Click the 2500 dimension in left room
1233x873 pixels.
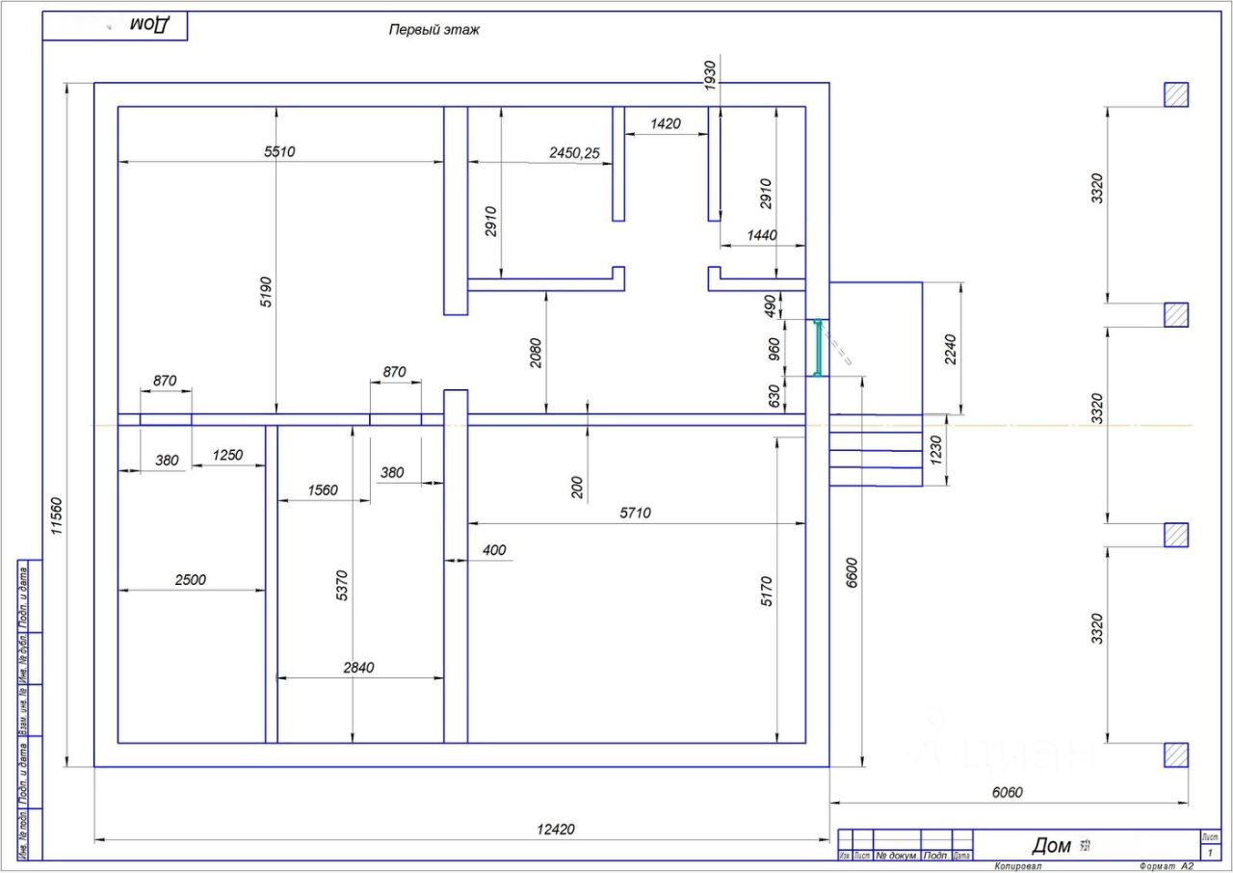pos(190,579)
